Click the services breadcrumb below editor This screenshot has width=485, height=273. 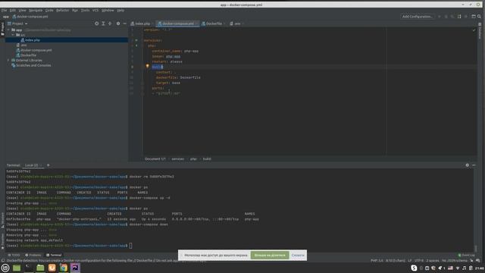tap(177, 158)
